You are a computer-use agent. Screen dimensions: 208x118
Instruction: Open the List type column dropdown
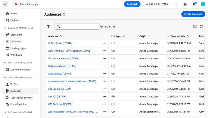click(x=124, y=36)
